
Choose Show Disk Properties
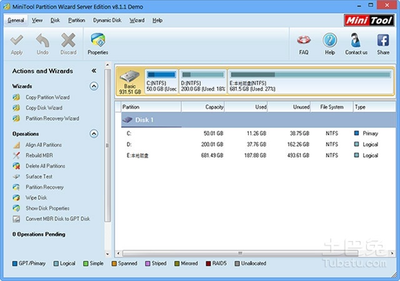coord(47,209)
